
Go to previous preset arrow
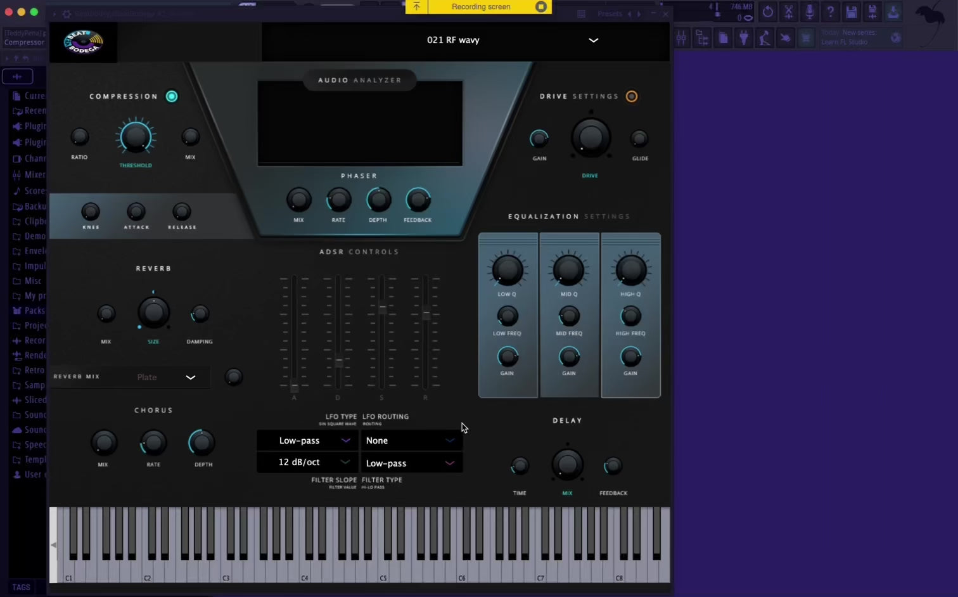[629, 14]
